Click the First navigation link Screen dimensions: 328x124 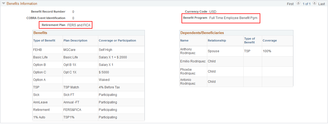coord(290,4)
